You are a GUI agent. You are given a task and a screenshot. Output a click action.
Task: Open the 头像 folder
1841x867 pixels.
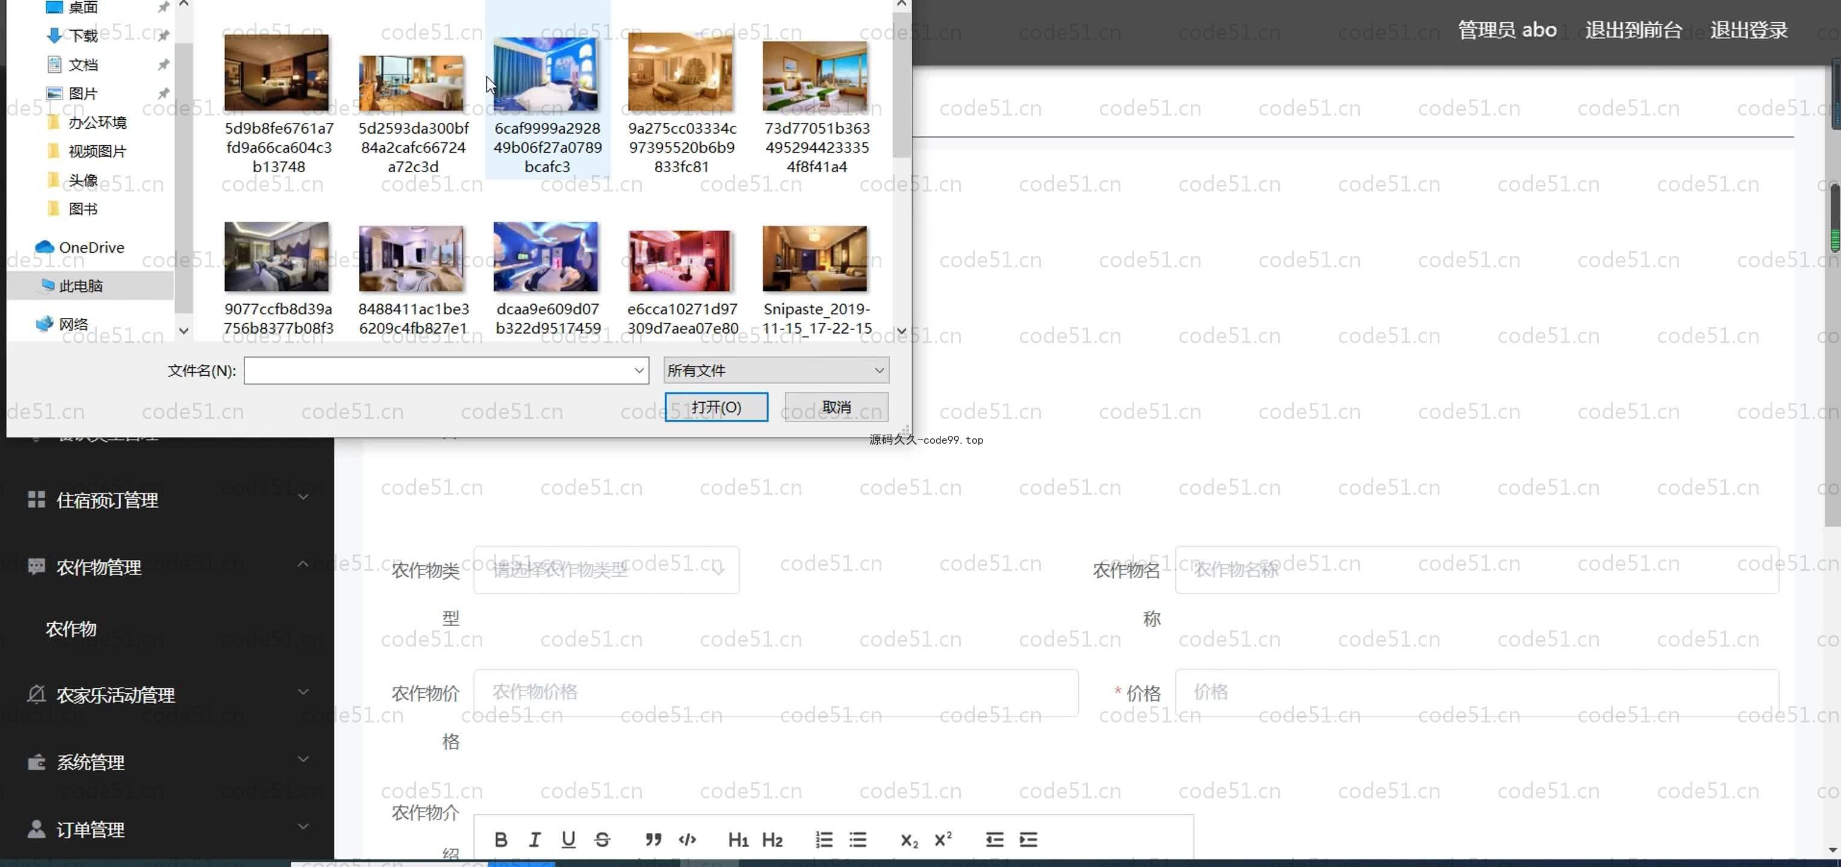[x=83, y=180]
